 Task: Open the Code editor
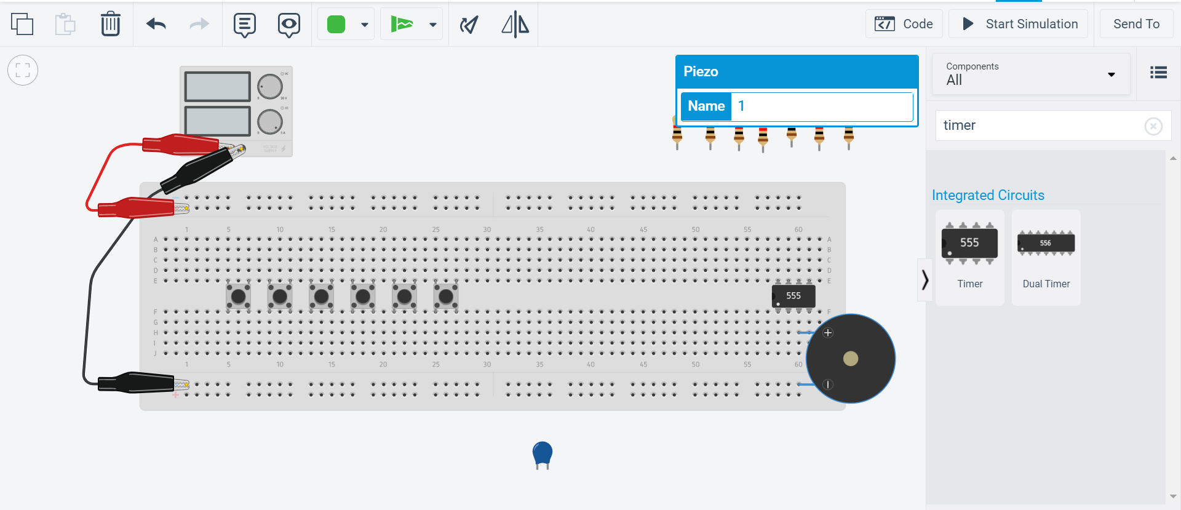click(x=904, y=24)
